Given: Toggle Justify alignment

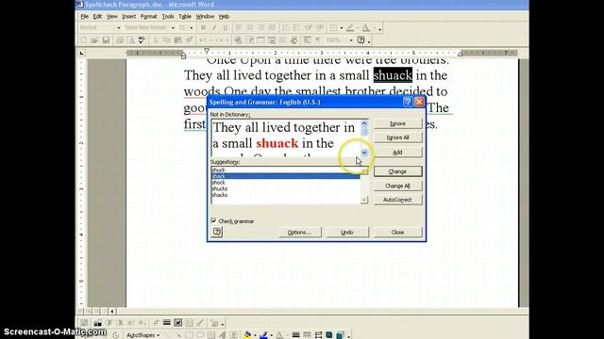Looking at the screenshot, I should pyautogui.click(x=273, y=27).
